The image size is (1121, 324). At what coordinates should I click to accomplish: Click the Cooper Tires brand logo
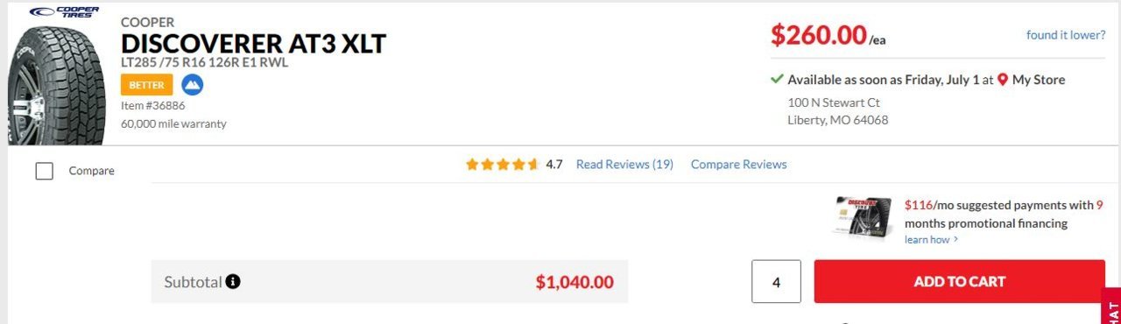[x=63, y=12]
